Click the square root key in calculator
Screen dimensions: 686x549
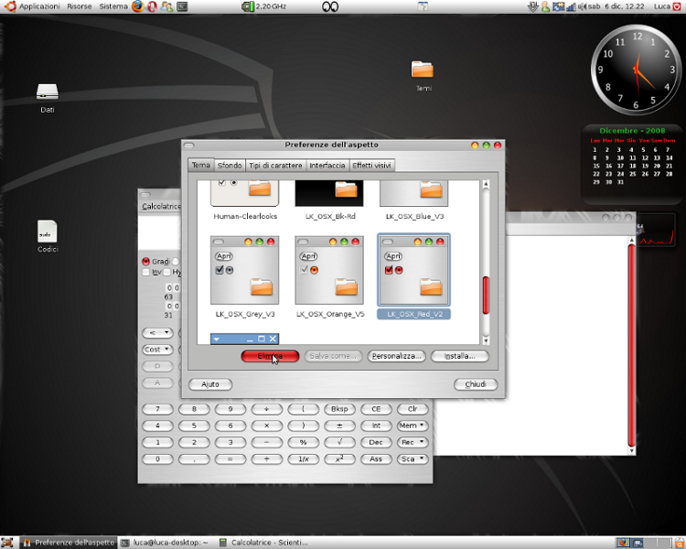pyautogui.click(x=339, y=442)
